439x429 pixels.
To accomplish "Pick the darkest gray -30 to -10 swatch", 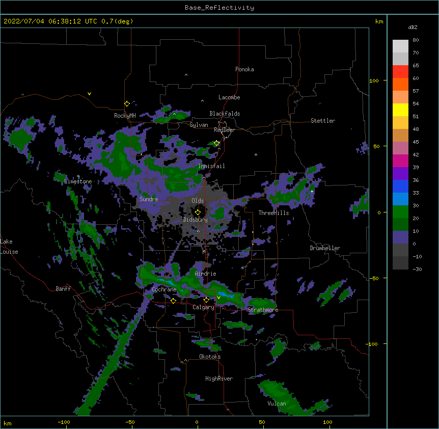I will point(400,263).
